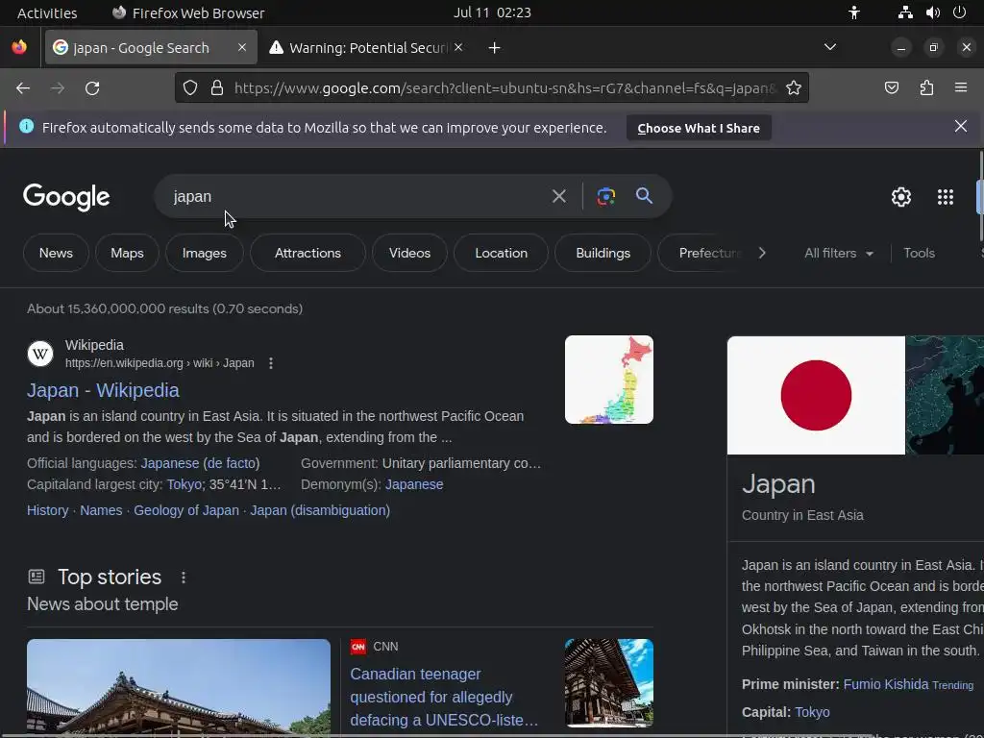The height and width of the screenshot is (738, 984).
Task: Open the network status indicator
Action: (x=905, y=12)
